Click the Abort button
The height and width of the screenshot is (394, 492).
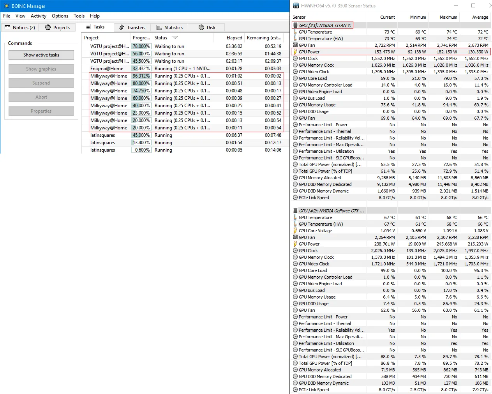[41, 97]
